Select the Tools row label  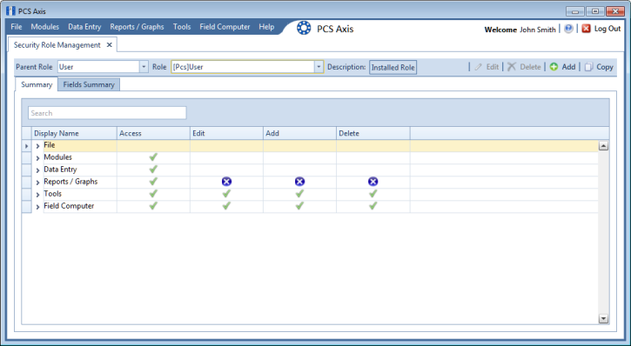tap(53, 194)
